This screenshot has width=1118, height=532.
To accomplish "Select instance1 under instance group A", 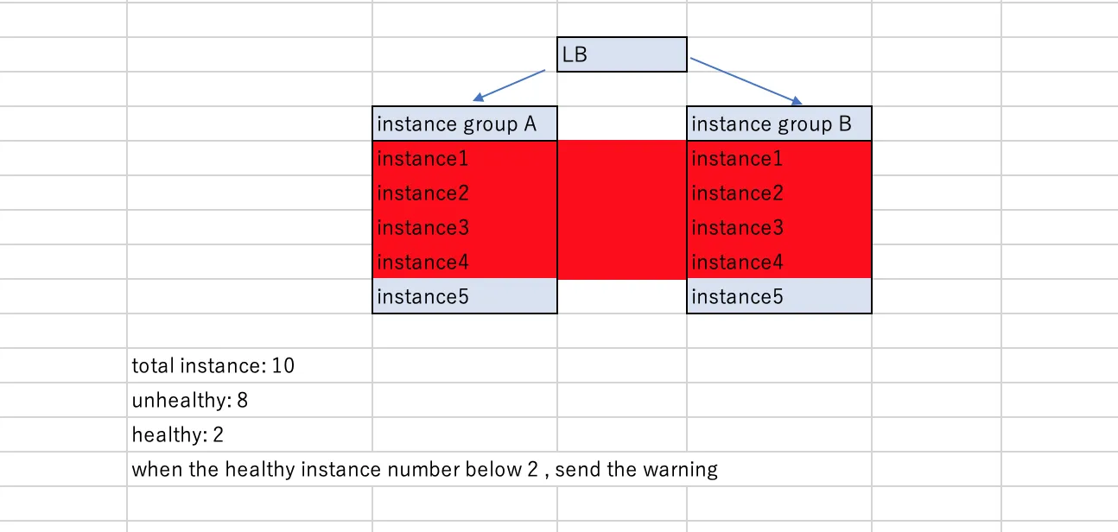I will coord(464,158).
